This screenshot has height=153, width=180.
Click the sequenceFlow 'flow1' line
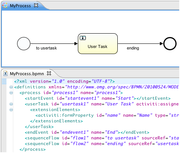click(x=102, y=138)
